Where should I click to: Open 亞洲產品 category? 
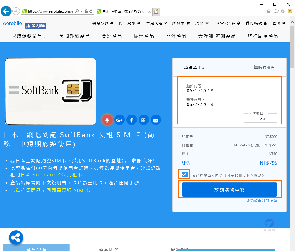click(176, 36)
